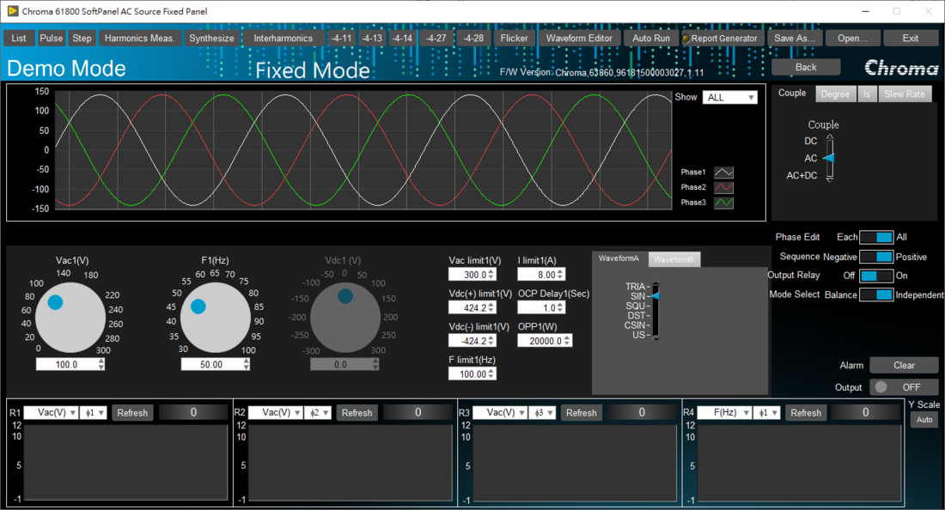Click the Chroma app icon in title bar
945x510 pixels.
pos(12,11)
